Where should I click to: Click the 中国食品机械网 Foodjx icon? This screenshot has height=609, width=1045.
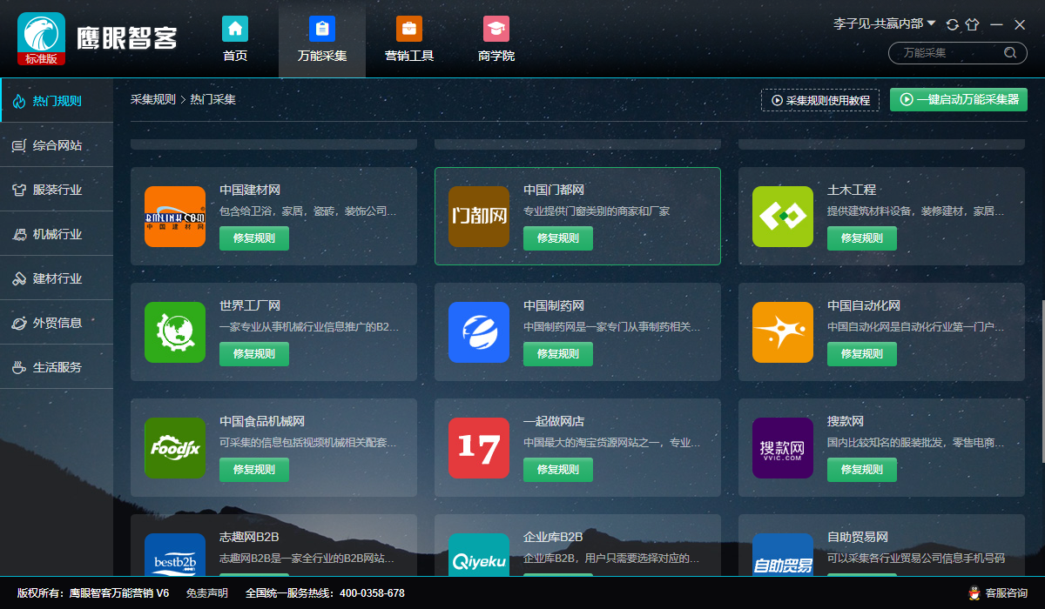coord(175,447)
